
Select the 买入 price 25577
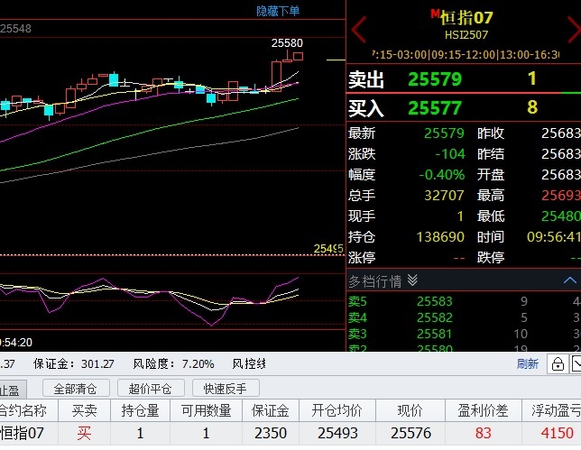tap(435, 108)
